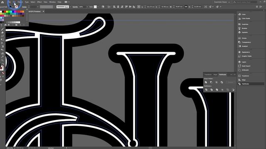Open the Essentials Classic workspace switcher
266x149 pixels.
[222, 2]
